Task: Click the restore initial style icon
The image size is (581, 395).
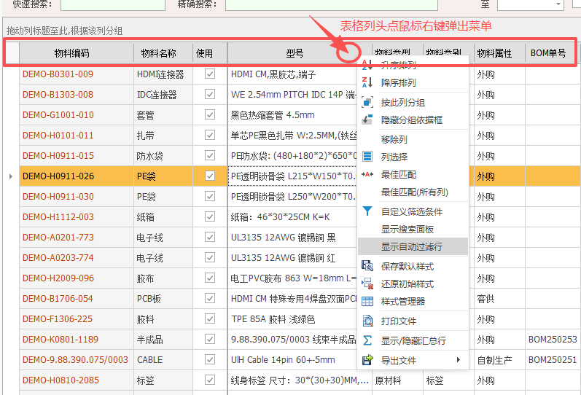Action: point(367,283)
